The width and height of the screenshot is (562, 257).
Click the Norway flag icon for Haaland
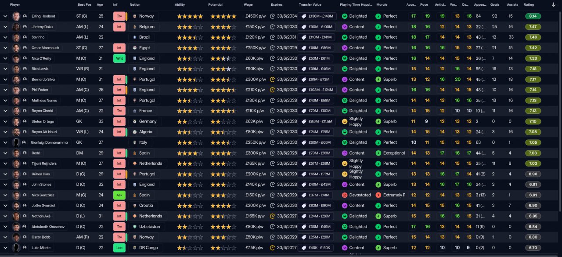coord(135,16)
